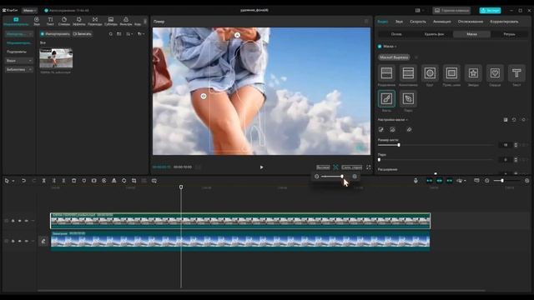Open the Effects tab in top toolbar
534x300 pixels.
coord(79,22)
